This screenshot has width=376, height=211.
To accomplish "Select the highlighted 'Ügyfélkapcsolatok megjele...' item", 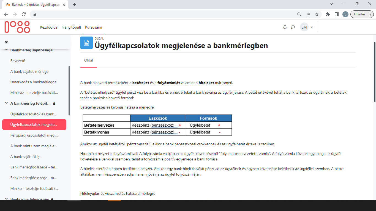I will click(34, 124).
